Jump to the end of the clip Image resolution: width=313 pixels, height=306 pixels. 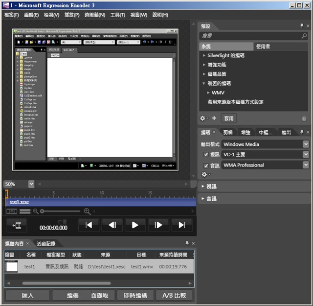(181, 225)
